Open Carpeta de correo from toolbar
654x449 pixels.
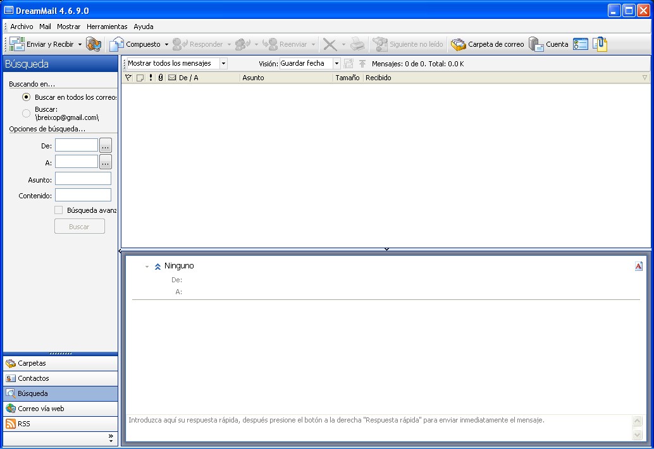click(488, 44)
